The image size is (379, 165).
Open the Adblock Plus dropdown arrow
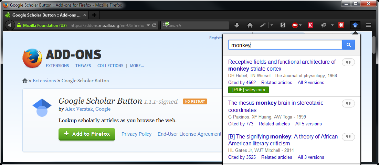[301, 25]
